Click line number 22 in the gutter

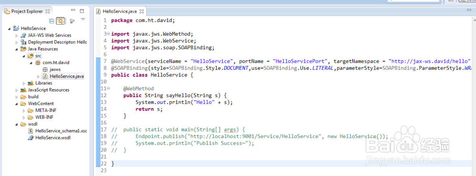103,164
